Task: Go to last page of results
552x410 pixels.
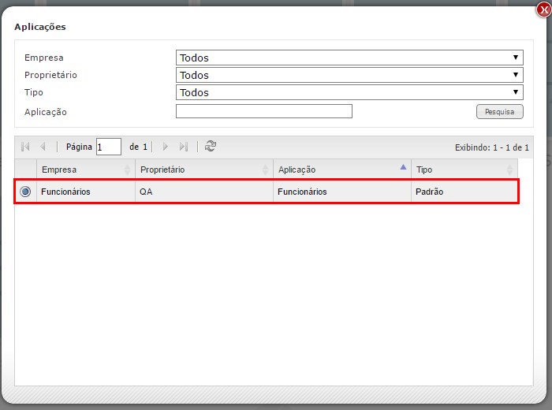Action: 184,147
